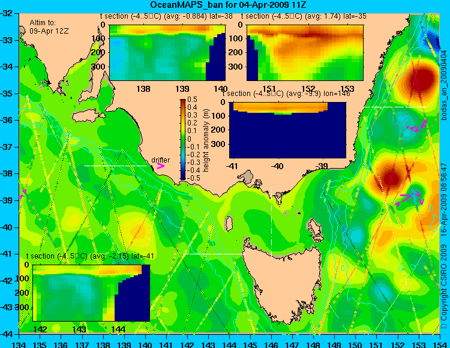Click the 'Copyright CSIRO 2009' vertical text

pyautogui.click(x=444, y=282)
